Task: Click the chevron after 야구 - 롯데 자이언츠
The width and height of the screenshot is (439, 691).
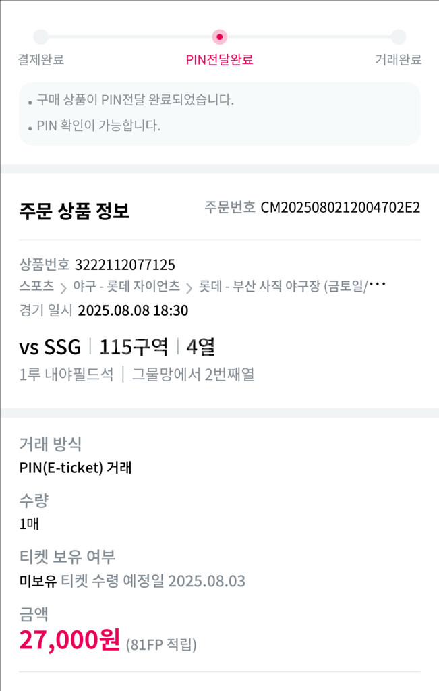Action: 189,287
